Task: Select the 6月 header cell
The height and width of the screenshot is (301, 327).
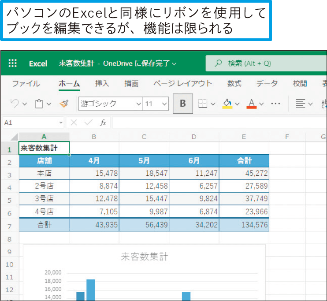Action: pyautogui.click(x=194, y=161)
